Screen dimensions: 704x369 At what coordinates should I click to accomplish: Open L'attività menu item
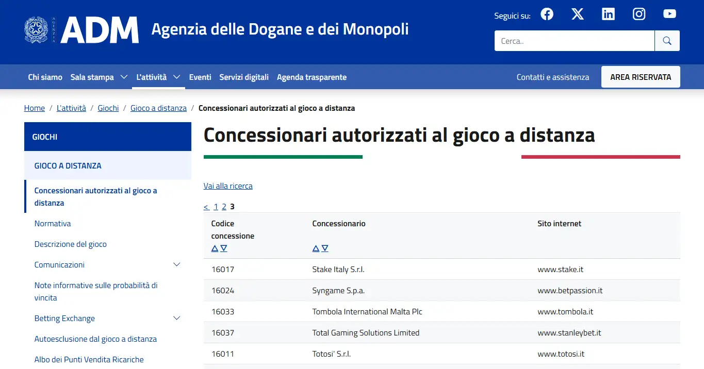(x=151, y=77)
